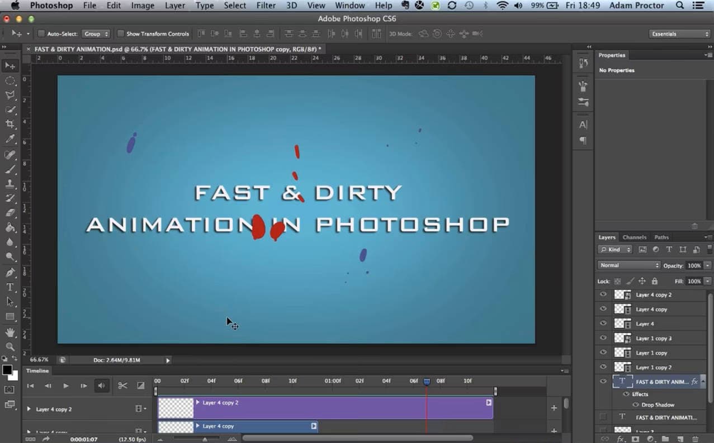Click the play button in the Timeline

(x=65, y=385)
